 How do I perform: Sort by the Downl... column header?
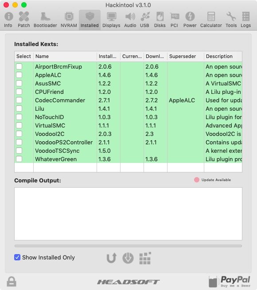coord(156,56)
